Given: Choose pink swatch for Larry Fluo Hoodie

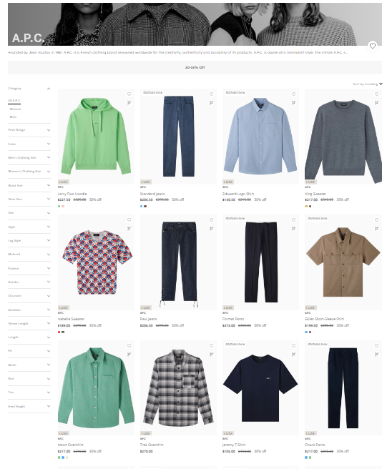Looking at the screenshot, I should coord(63,206).
